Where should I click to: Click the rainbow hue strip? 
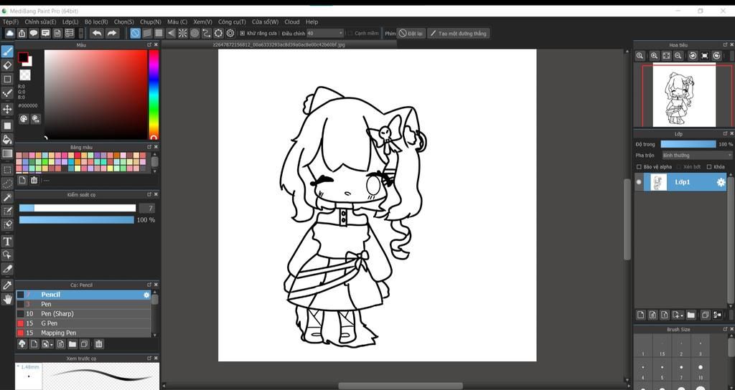click(x=154, y=95)
